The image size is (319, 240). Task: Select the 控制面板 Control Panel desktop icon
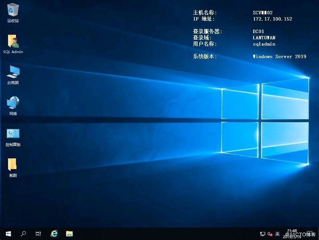pyautogui.click(x=13, y=137)
